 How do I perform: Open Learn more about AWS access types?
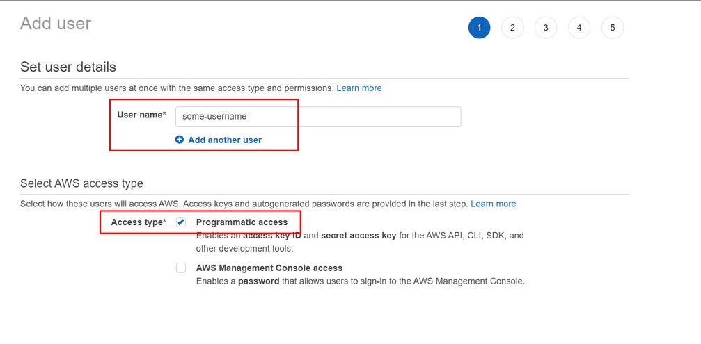pos(494,204)
